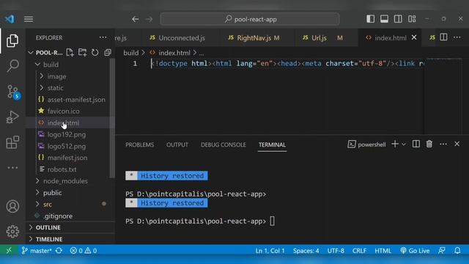Open Explorer views and more actions menu
Viewport: 469px width, 264px height.
tap(103, 37)
